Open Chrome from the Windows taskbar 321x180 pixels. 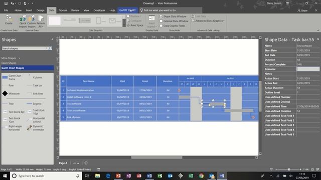click(201, 175)
